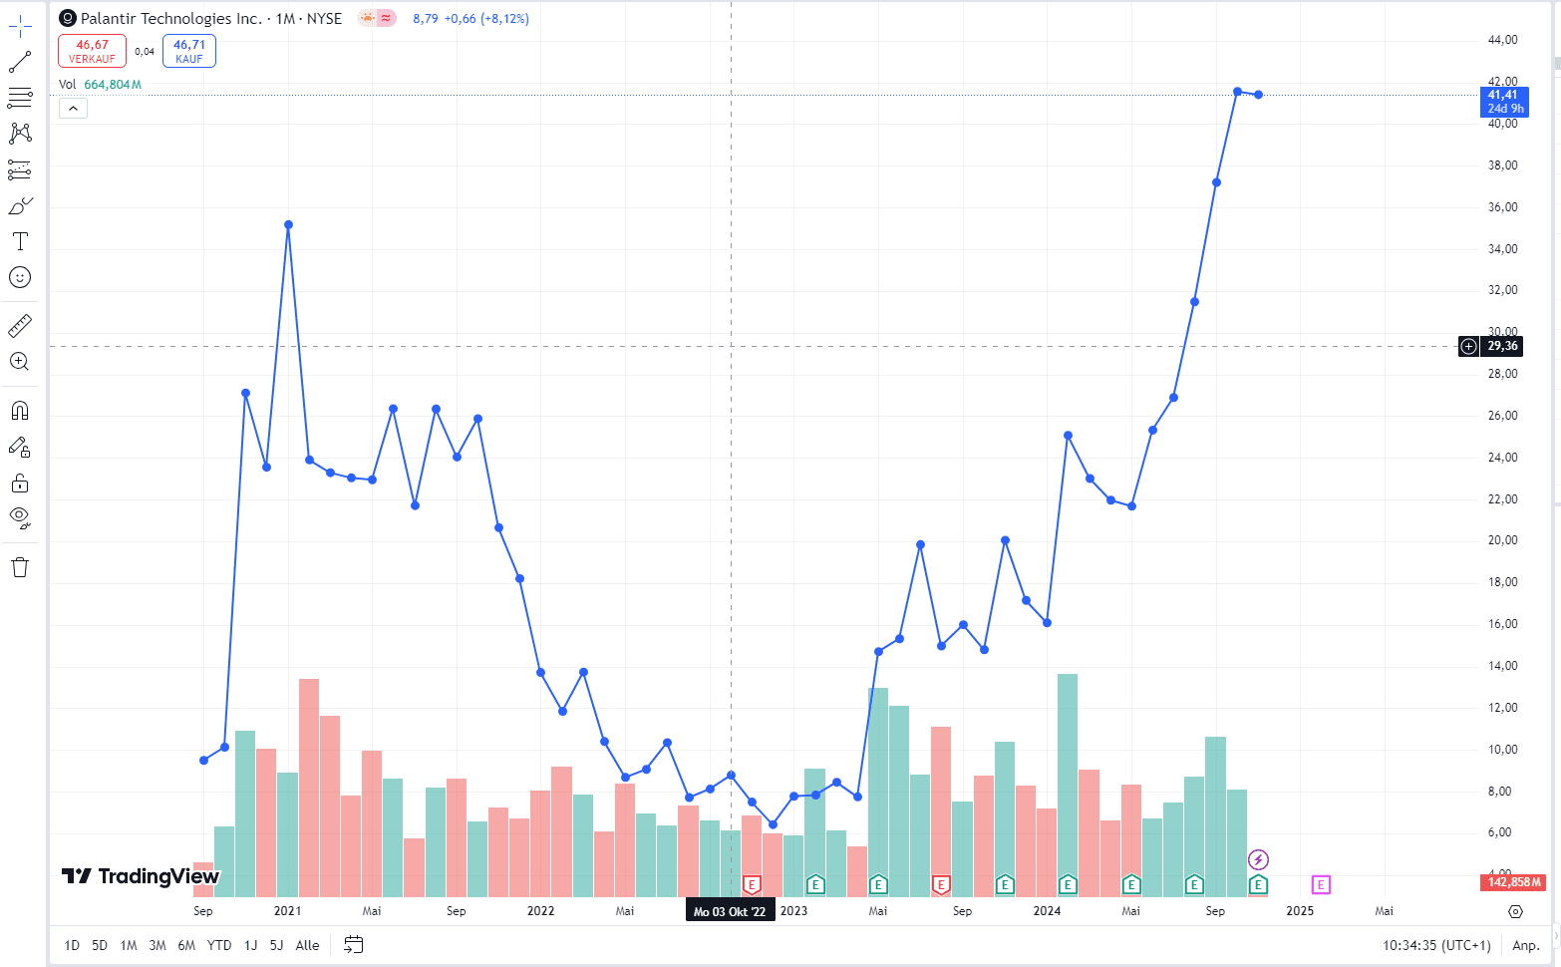Open the forecasting and measurement tools

click(20, 169)
